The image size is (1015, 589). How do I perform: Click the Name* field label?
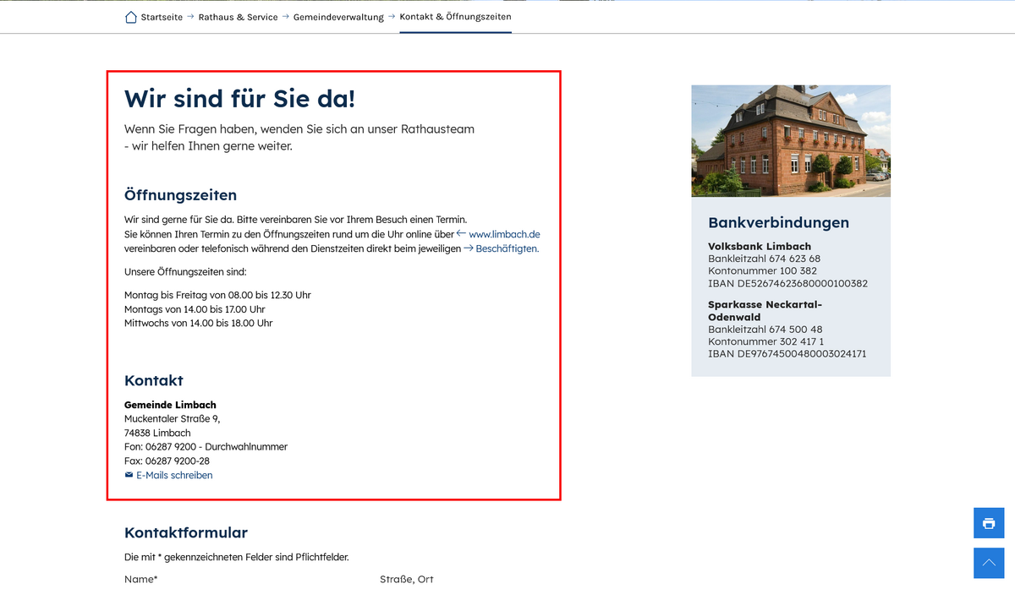140,579
